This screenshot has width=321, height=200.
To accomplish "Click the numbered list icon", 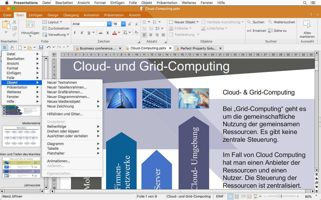I will [155, 22].
